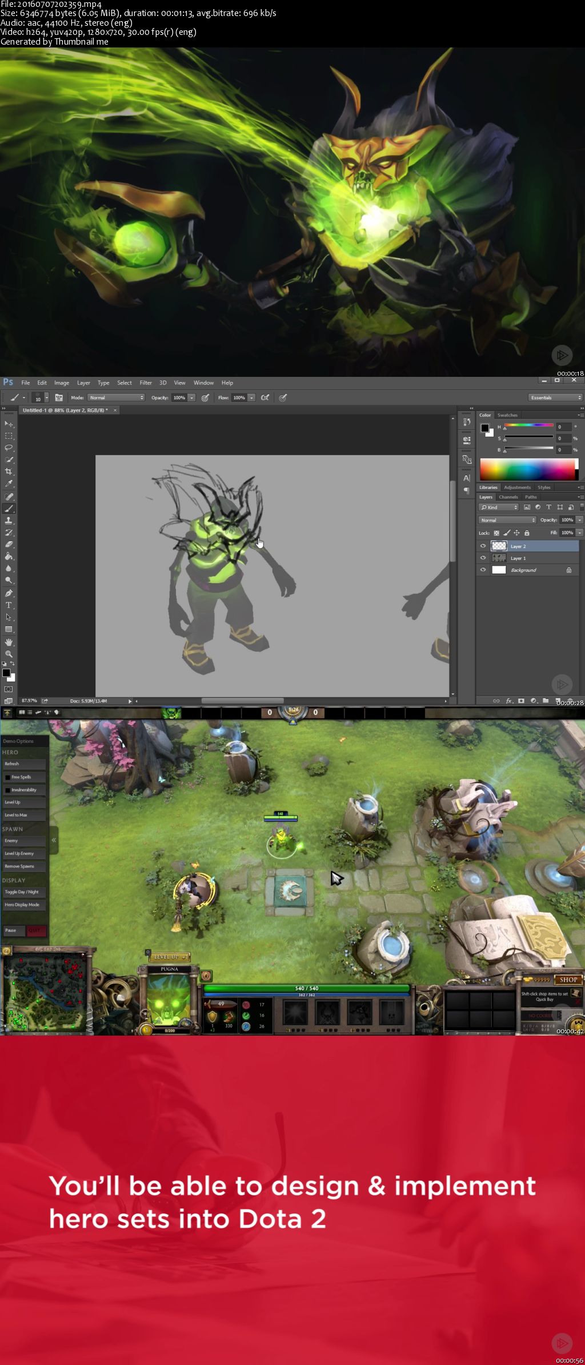
Task: Hide the Background layer eye icon
Action: 483,570
